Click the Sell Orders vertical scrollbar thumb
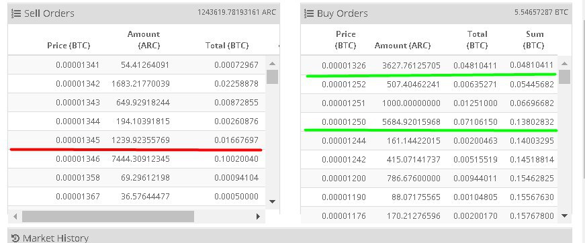Viewport: 585px width, 243px height. tap(273, 77)
